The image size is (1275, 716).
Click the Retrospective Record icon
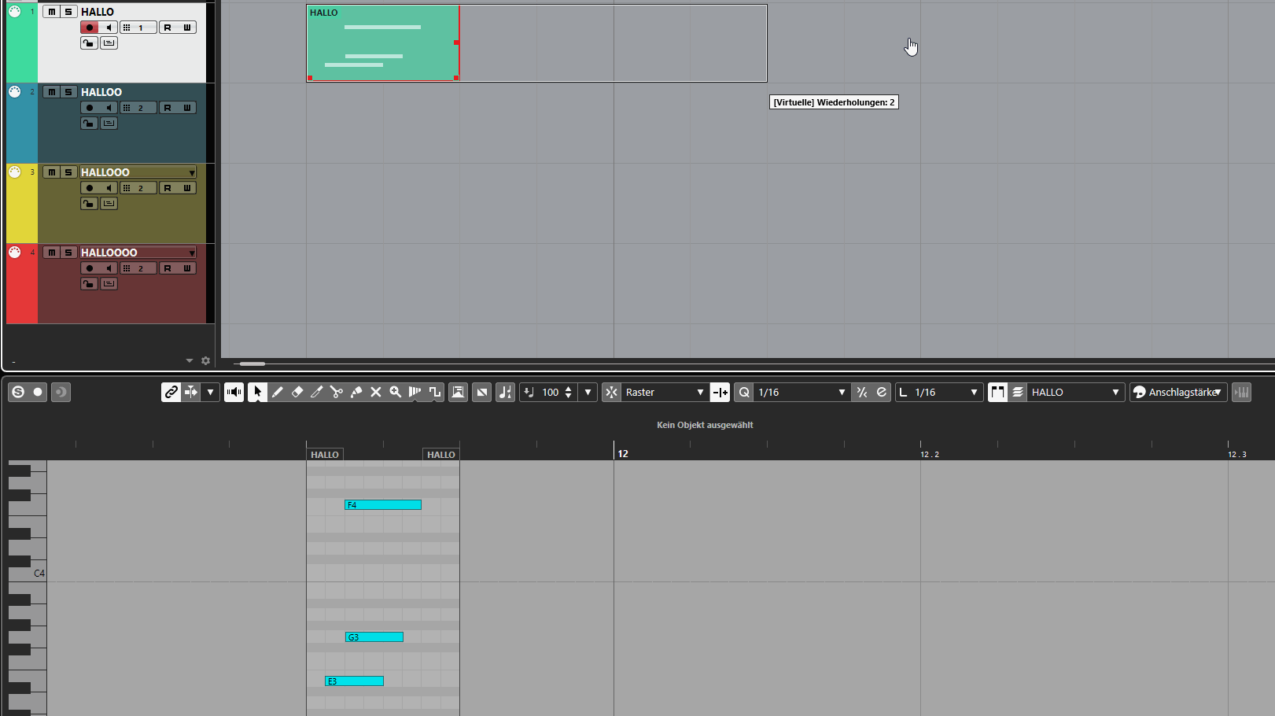tap(61, 392)
